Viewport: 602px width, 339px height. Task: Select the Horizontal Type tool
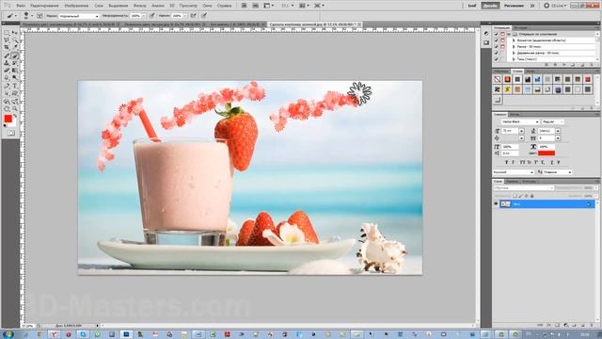[15, 86]
